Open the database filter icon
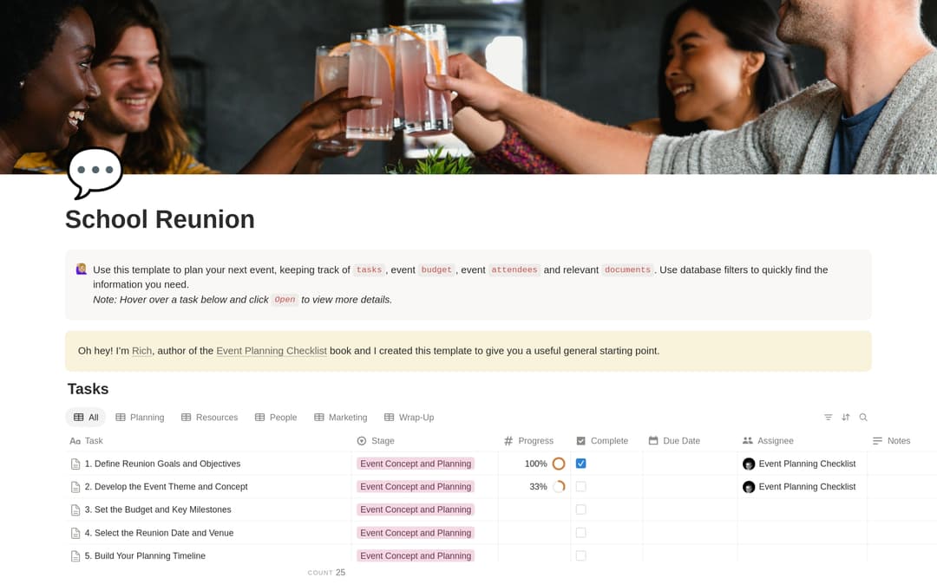The width and height of the screenshot is (937, 584). pyautogui.click(x=829, y=417)
